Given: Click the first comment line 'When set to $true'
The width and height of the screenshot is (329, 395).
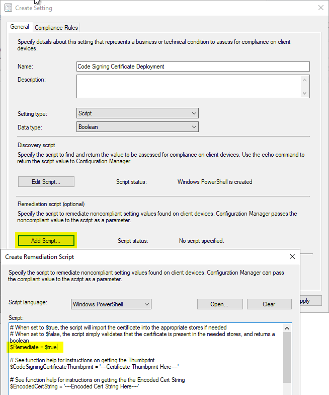Looking at the screenshot, I should [x=118, y=327].
